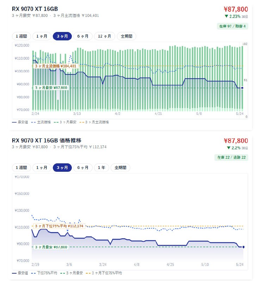Toggle 主流価格 legend series
The width and height of the screenshot is (262, 281).
click(41, 122)
